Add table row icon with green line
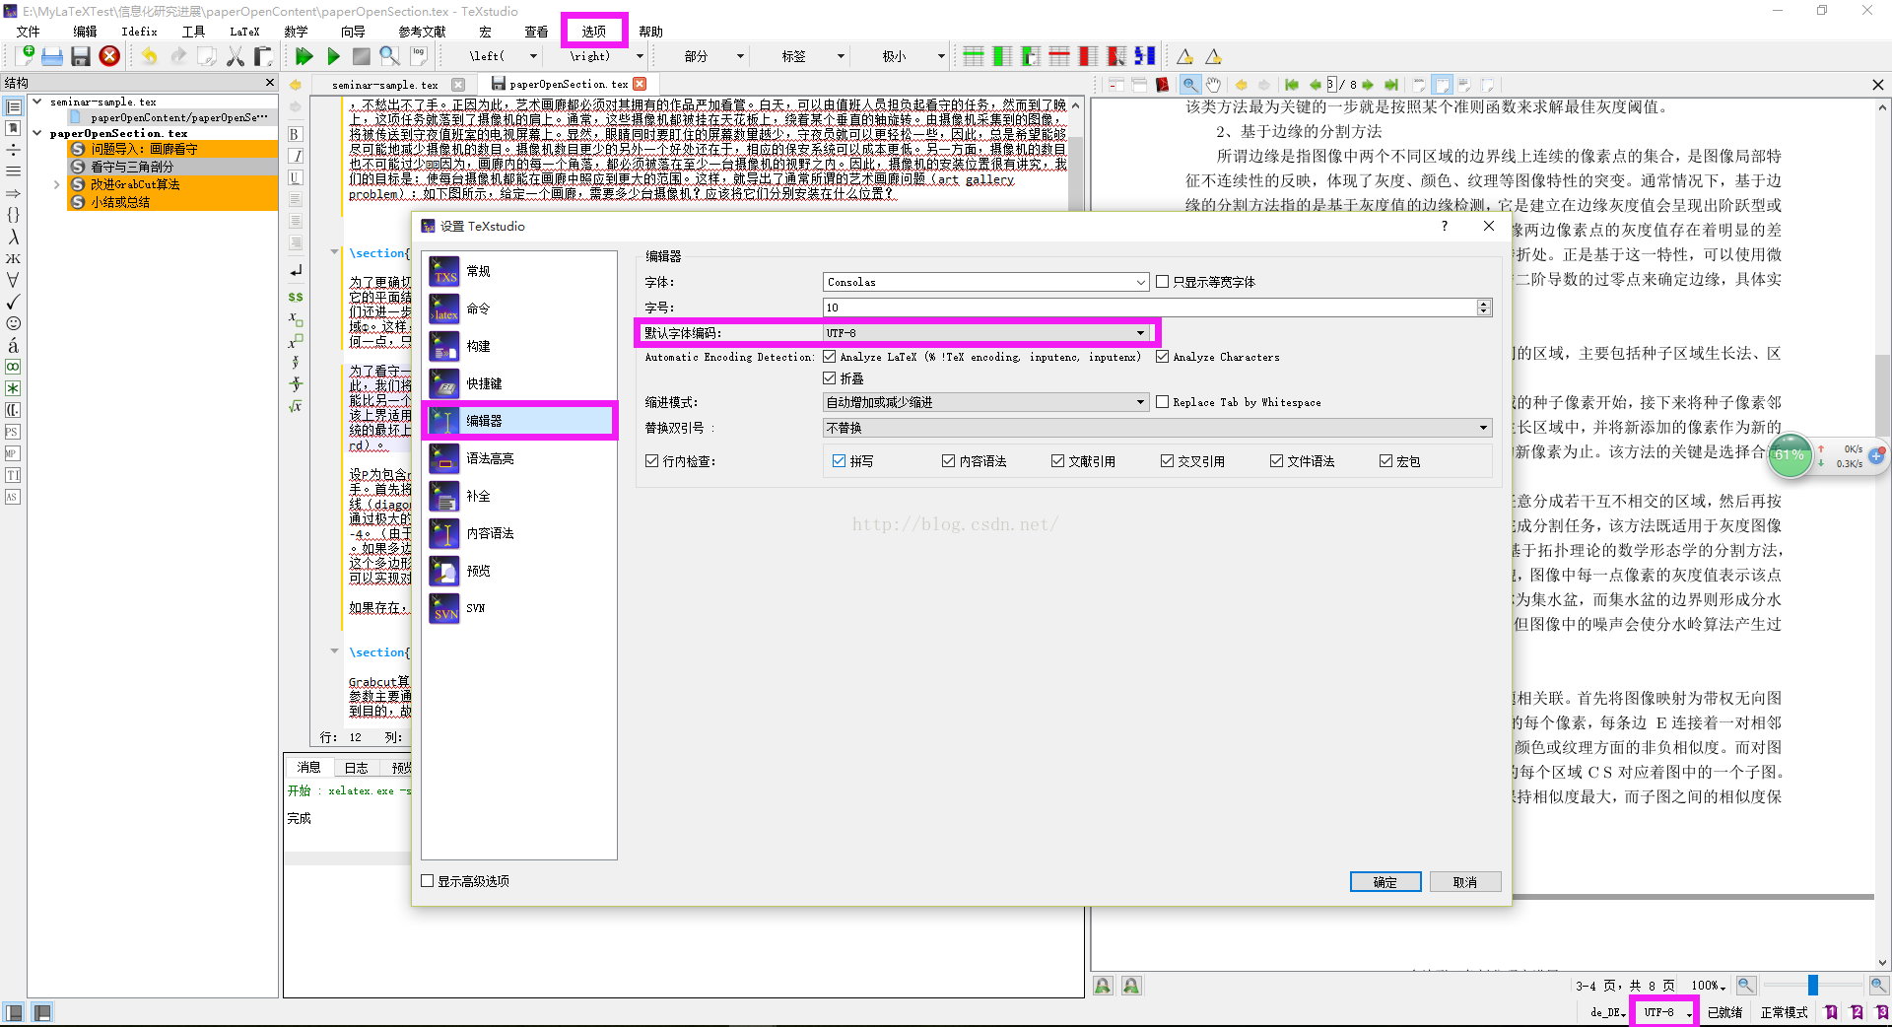1892x1027 pixels. tap(974, 56)
